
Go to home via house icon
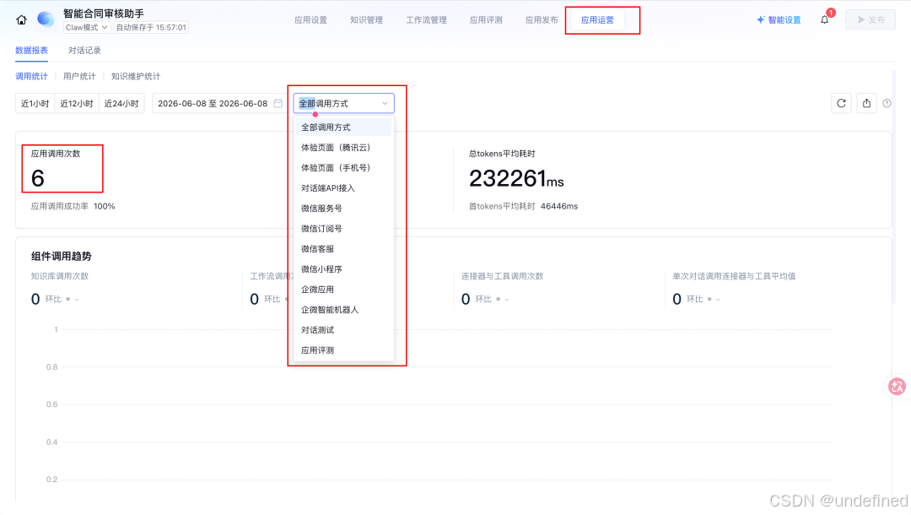(21, 19)
